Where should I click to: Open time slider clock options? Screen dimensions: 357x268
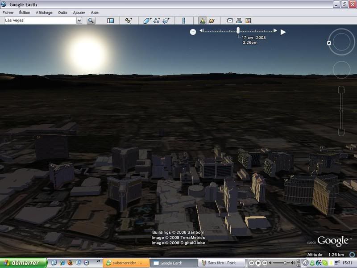tap(193, 32)
